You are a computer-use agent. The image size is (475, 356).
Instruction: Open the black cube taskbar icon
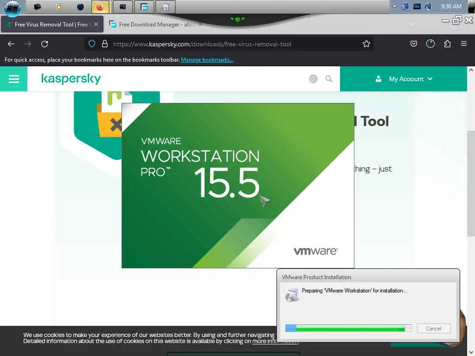(37, 6)
